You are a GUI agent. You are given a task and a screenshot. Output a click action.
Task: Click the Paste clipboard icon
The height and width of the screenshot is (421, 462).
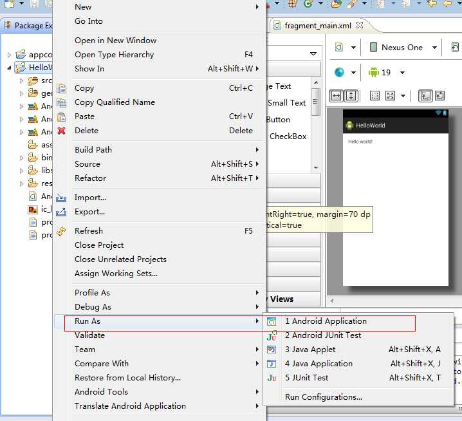point(61,117)
